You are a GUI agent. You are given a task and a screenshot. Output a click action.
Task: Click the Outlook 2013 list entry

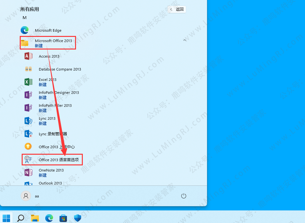50,183
